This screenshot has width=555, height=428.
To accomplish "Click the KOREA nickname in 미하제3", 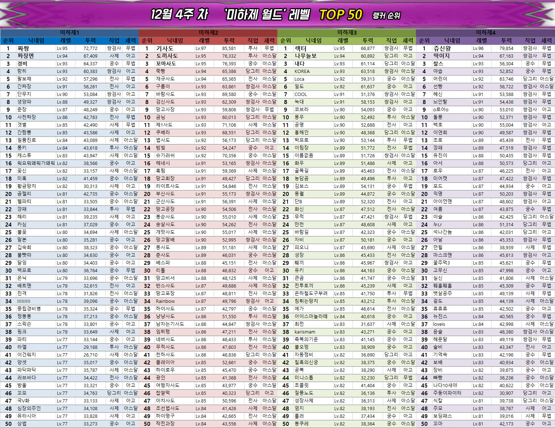I will 302,72.
